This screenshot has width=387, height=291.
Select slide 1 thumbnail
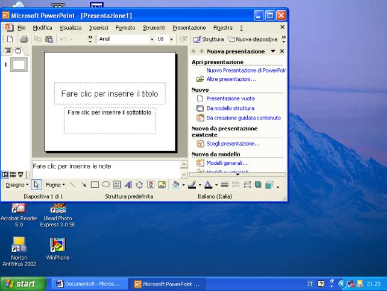(x=19, y=65)
